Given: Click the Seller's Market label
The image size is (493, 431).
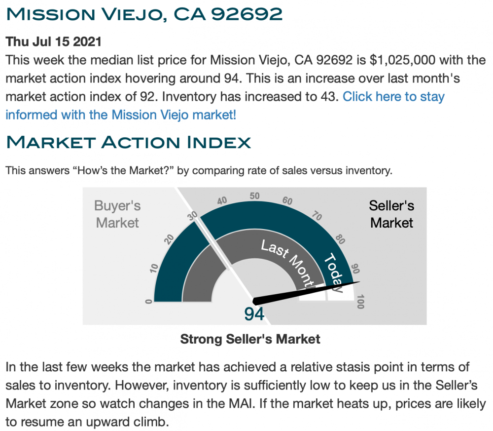Looking at the screenshot, I should point(391,214).
